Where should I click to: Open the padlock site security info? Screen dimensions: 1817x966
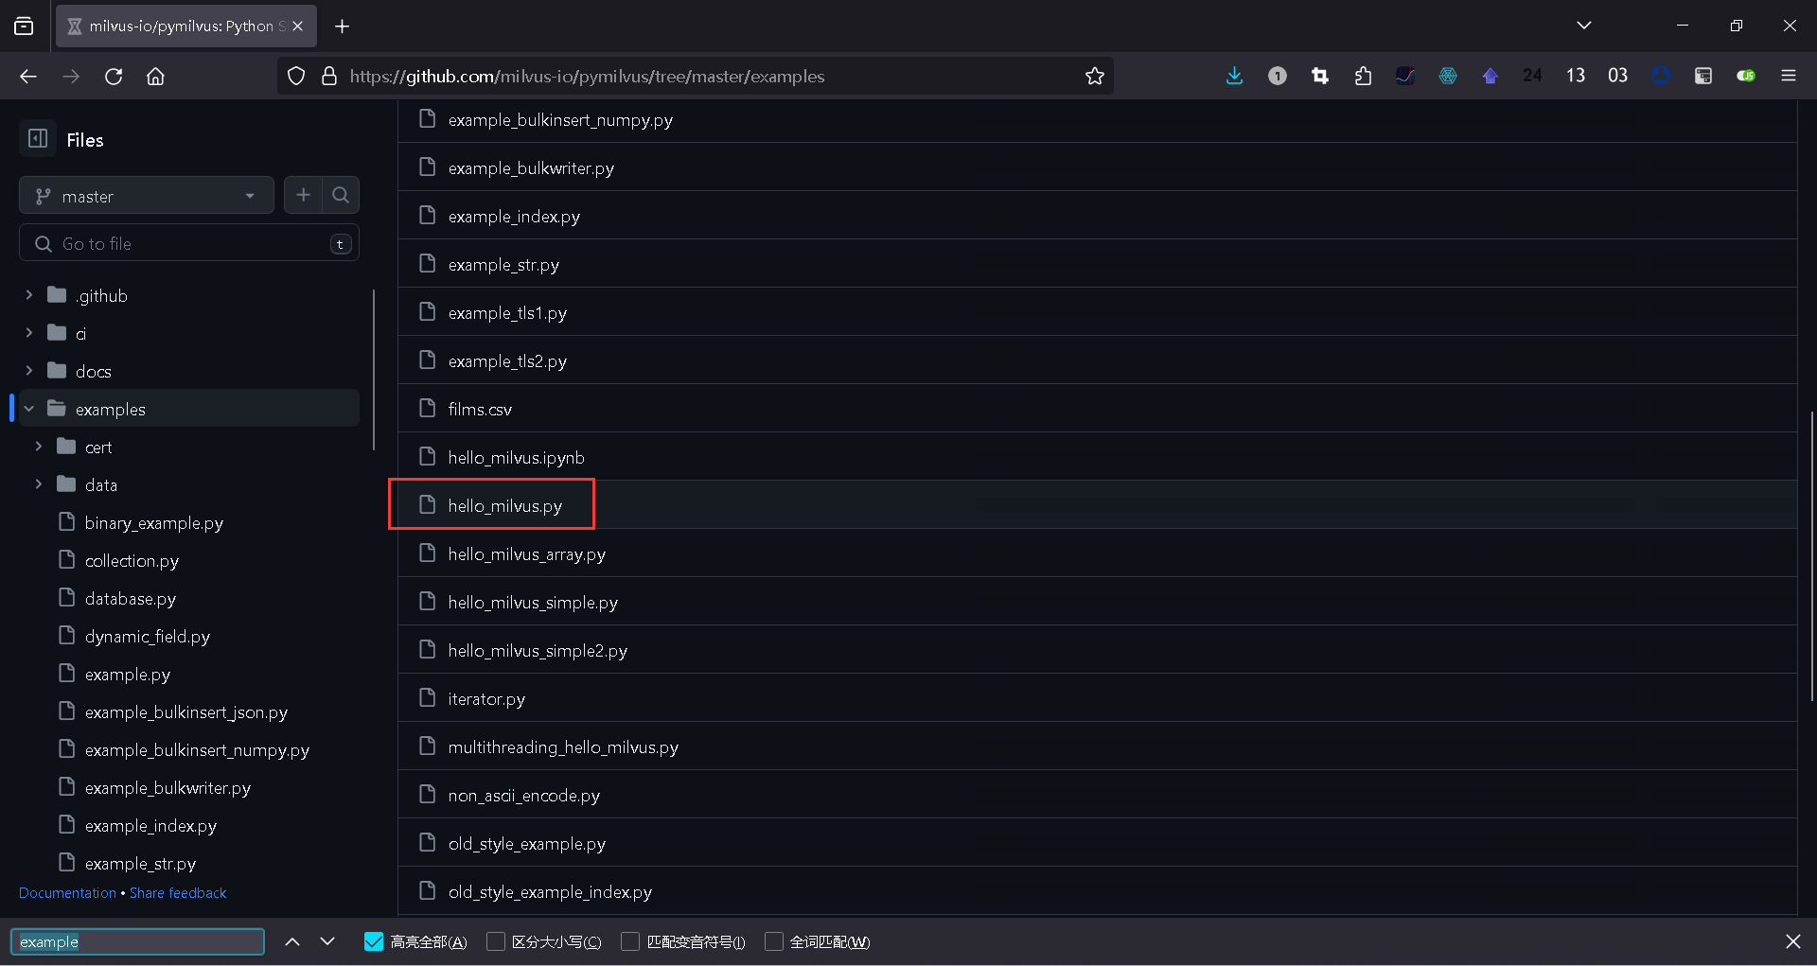point(329,77)
